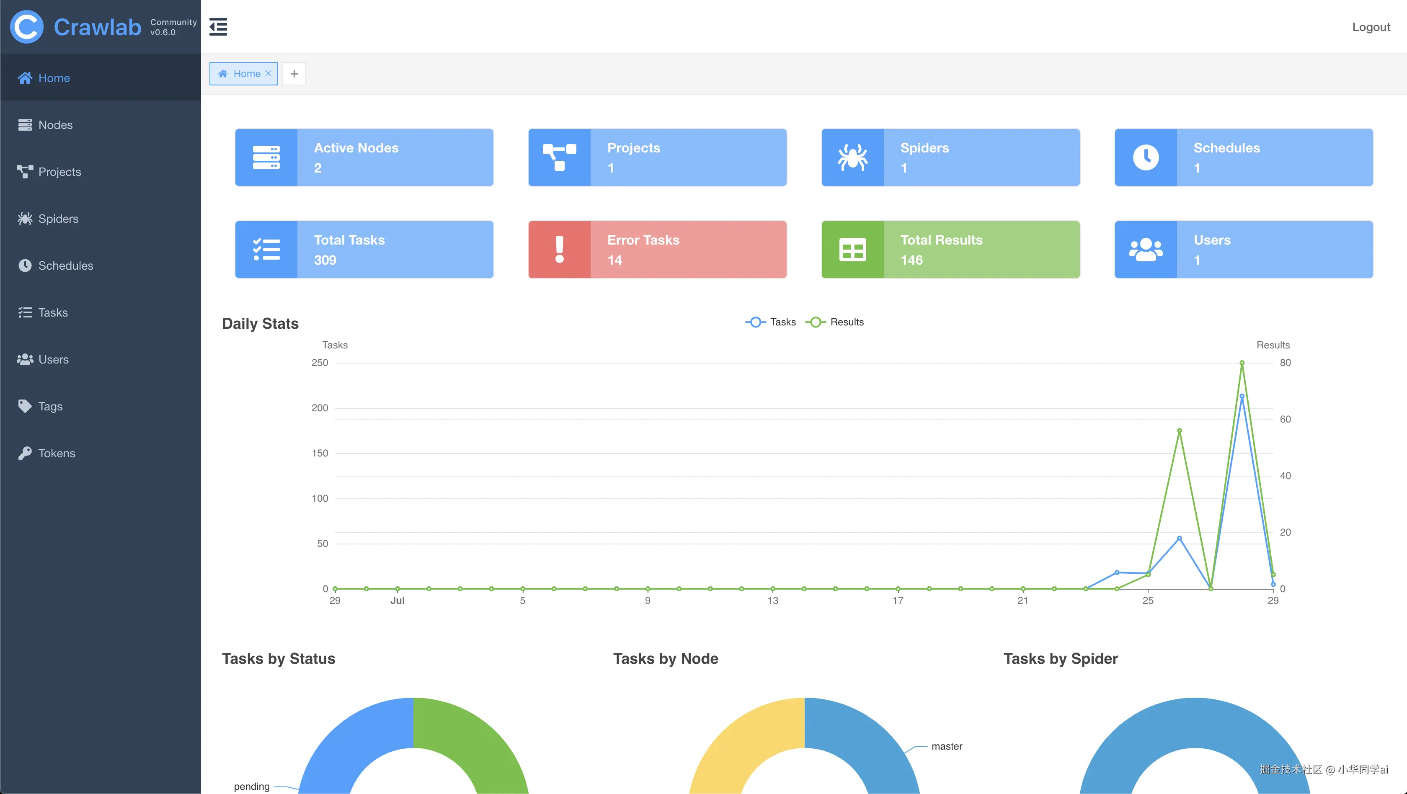Screen dimensions: 1407x794
Task: Click the peak Results data point on the chart
Action: pos(1242,363)
